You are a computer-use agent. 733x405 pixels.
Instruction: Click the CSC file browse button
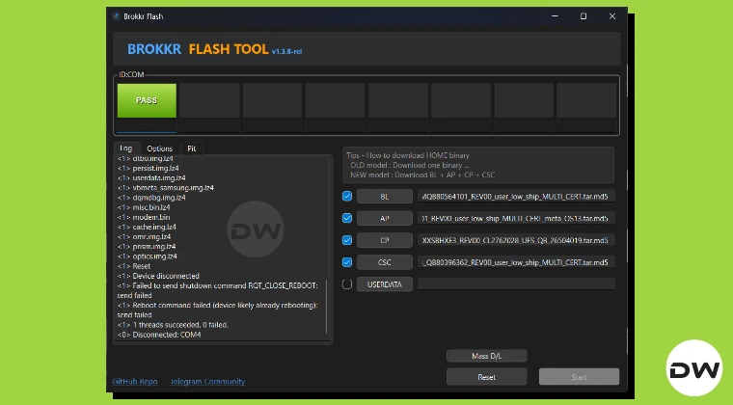pyautogui.click(x=384, y=262)
